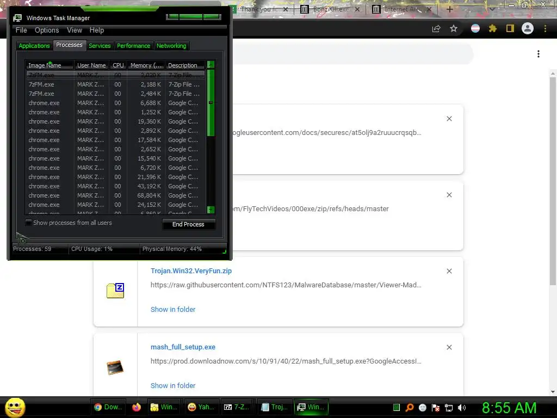
Task: Switch to the BonziKill.exe Chrome tab
Action: 330,9
